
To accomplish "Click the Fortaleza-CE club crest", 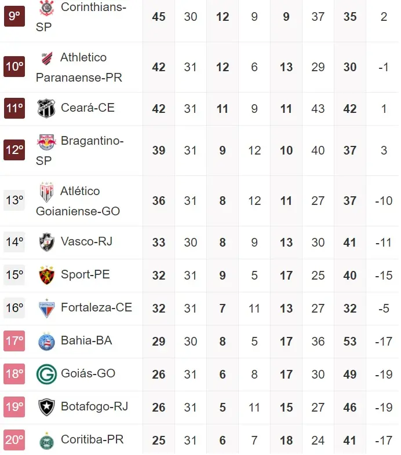I will click(46, 308).
